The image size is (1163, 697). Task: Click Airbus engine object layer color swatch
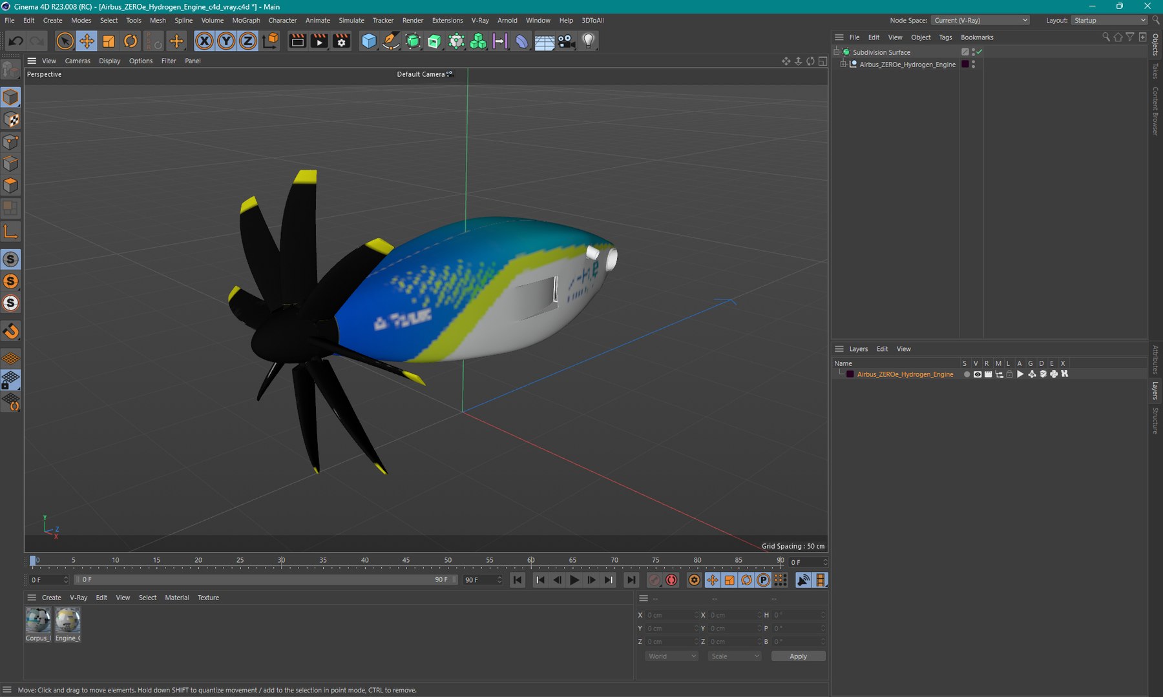[965, 64]
